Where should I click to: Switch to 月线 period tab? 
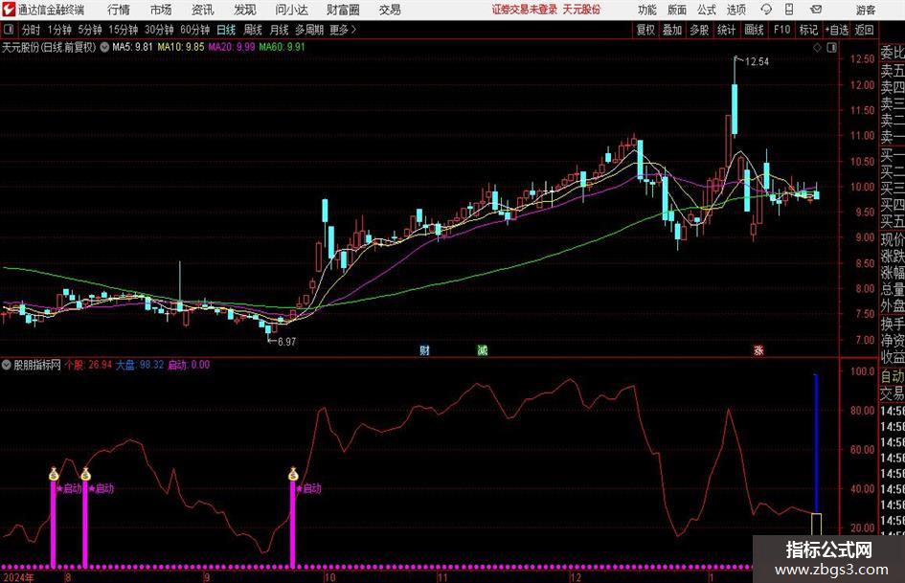pyautogui.click(x=280, y=30)
